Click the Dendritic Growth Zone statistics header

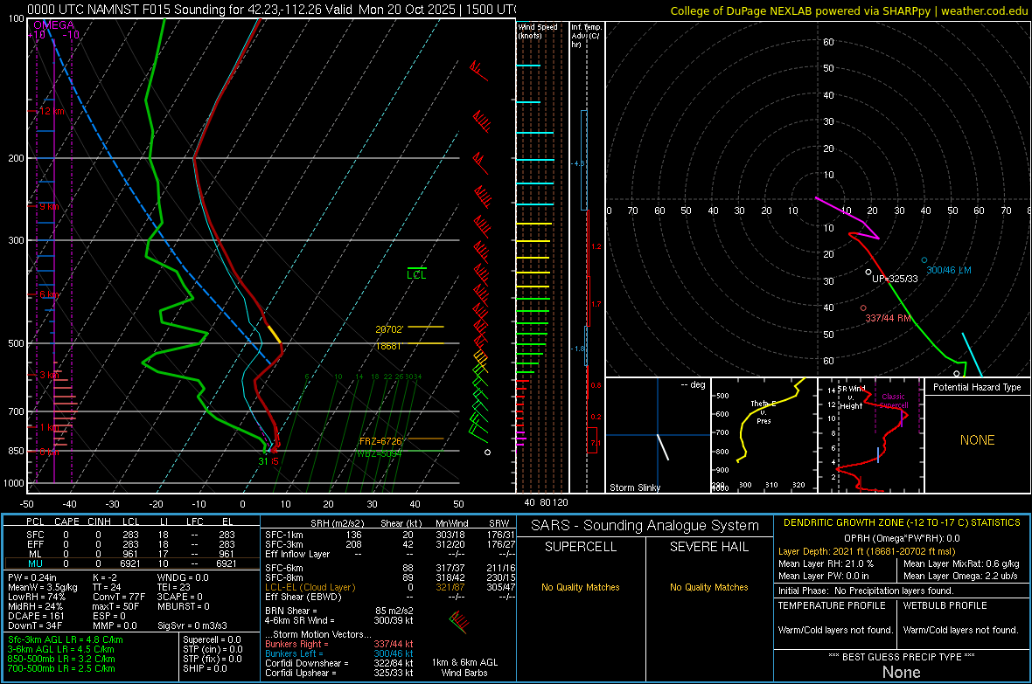(902, 523)
